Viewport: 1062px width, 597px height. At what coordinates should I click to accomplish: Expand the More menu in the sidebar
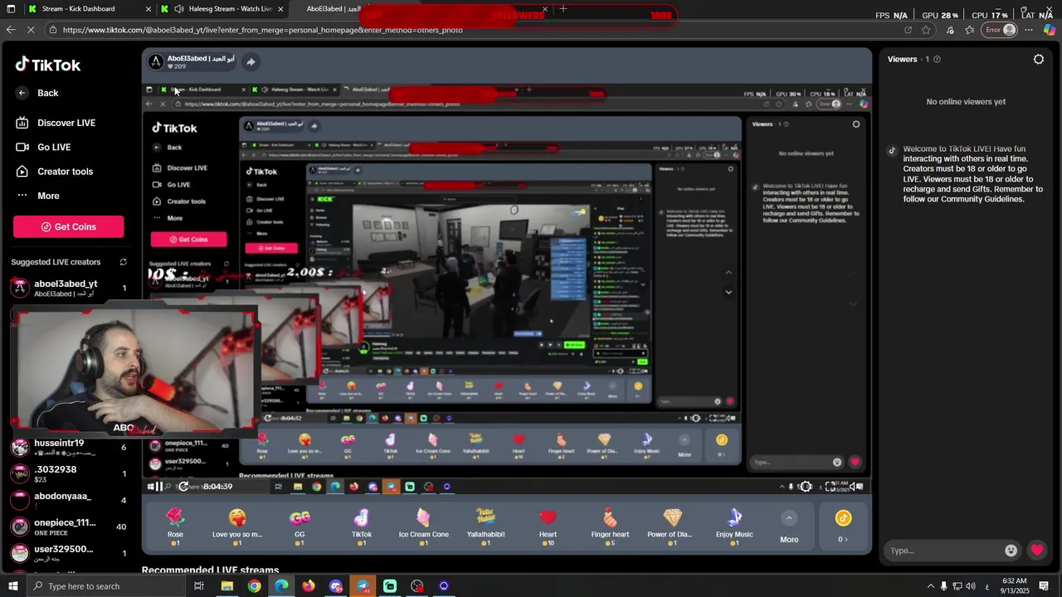tap(38, 196)
